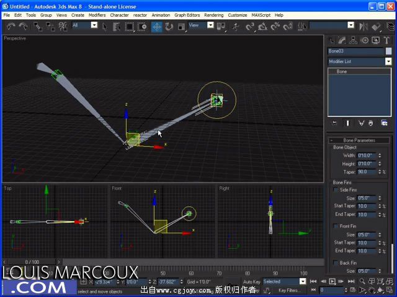Click the viewport Zoom magnifier icon

click(x=362, y=281)
